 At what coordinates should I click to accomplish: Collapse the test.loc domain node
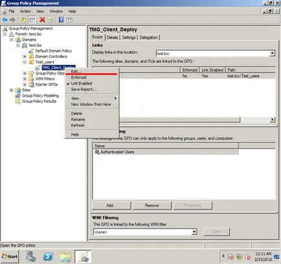(x=18, y=45)
